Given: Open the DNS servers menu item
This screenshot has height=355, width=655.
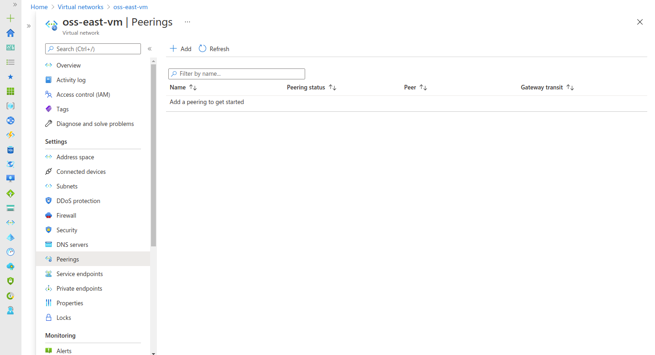Looking at the screenshot, I should click(72, 245).
